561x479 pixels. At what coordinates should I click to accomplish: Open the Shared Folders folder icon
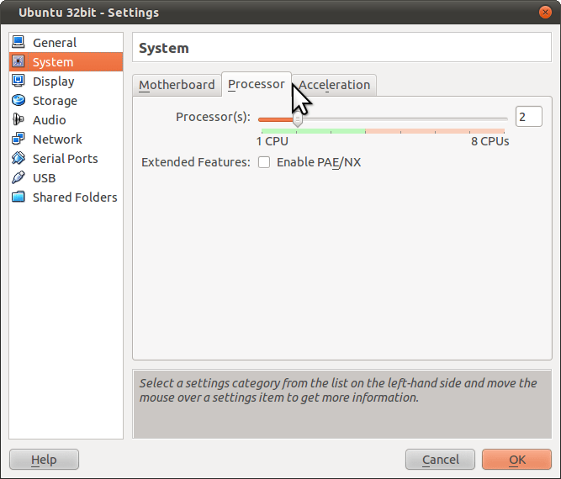pos(19,197)
